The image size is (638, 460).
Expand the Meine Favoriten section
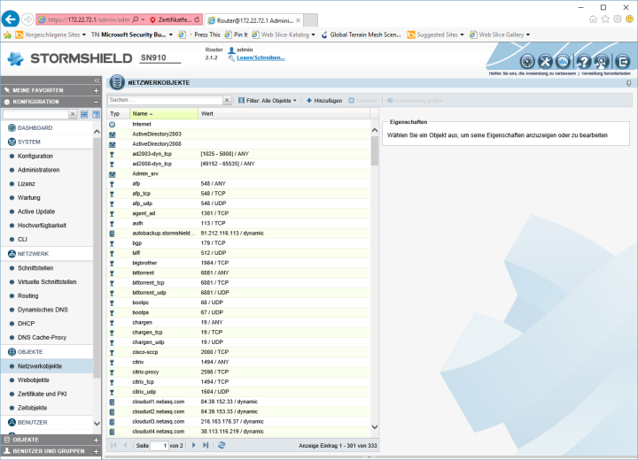click(96, 90)
